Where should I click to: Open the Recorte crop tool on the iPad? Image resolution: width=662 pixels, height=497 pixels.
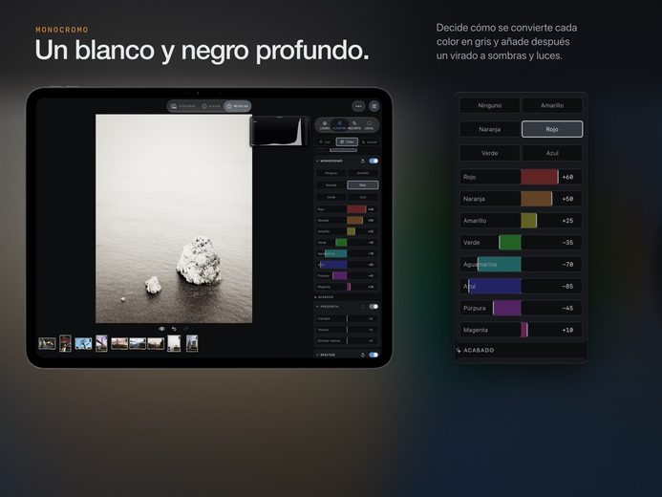tap(354, 125)
